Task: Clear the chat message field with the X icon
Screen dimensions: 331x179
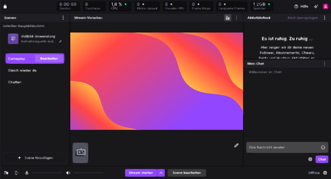Action: point(323,148)
